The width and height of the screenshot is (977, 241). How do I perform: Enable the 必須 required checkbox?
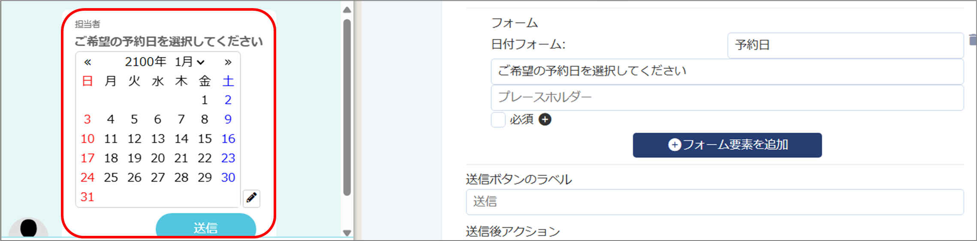498,120
